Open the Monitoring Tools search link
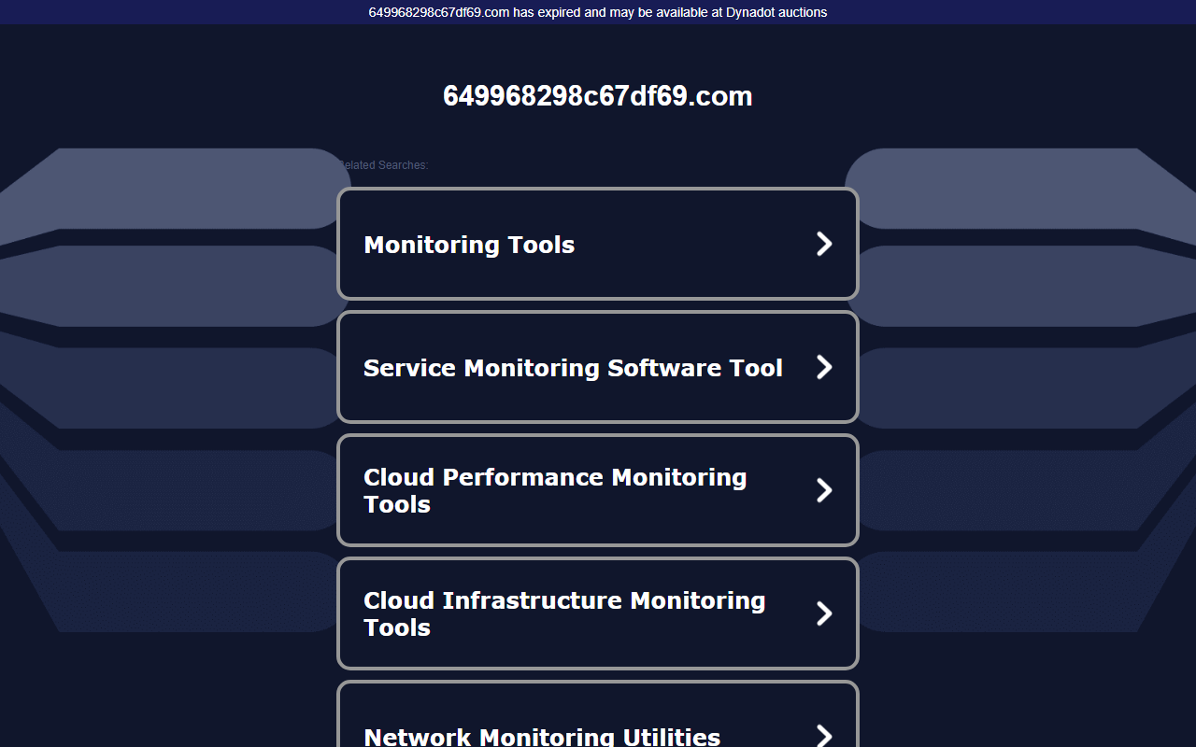 (x=597, y=244)
